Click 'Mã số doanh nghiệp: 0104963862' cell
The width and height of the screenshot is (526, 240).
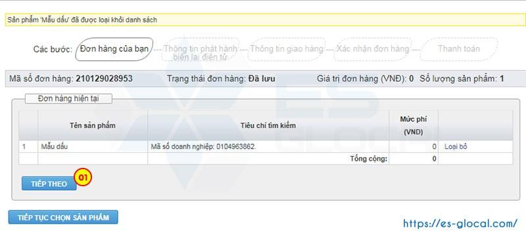pos(268,147)
